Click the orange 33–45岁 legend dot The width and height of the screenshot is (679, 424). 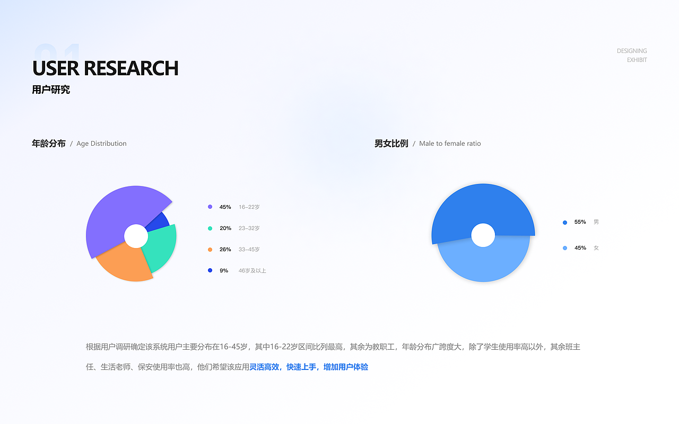[x=210, y=249]
